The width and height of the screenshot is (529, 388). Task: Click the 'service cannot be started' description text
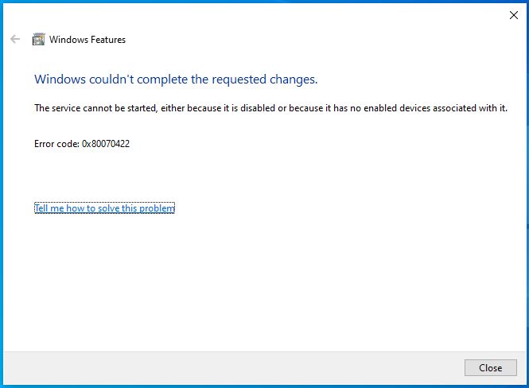pyautogui.click(x=270, y=108)
